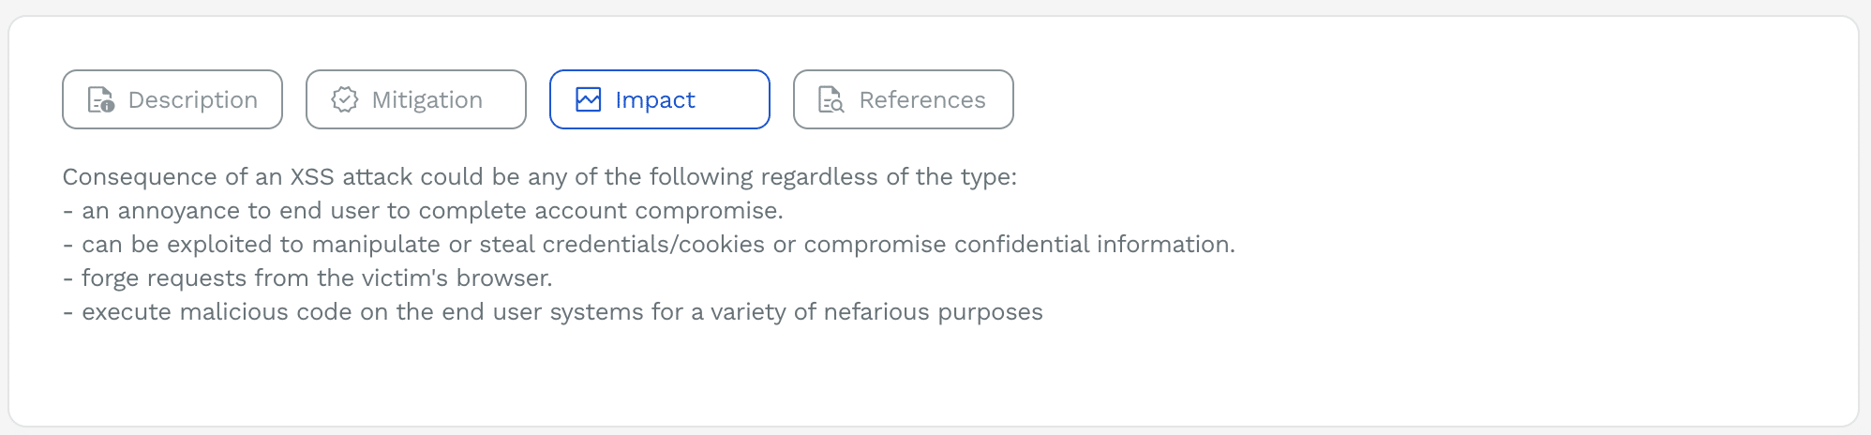Show the References tab
This screenshot has width=1871, height=435.
[x=922, y=99]
